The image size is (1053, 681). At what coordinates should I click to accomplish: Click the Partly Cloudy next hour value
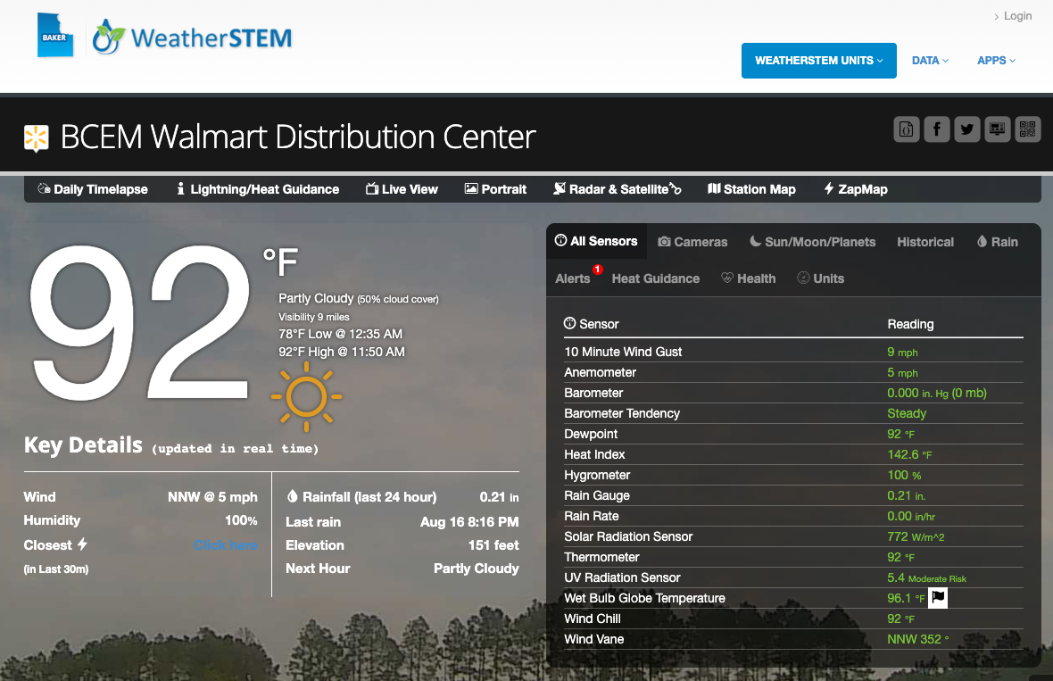coord(477,569)
